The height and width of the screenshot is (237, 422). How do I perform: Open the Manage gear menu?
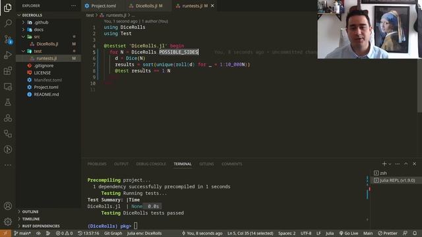pyautogui.click(x=8, y=221)
